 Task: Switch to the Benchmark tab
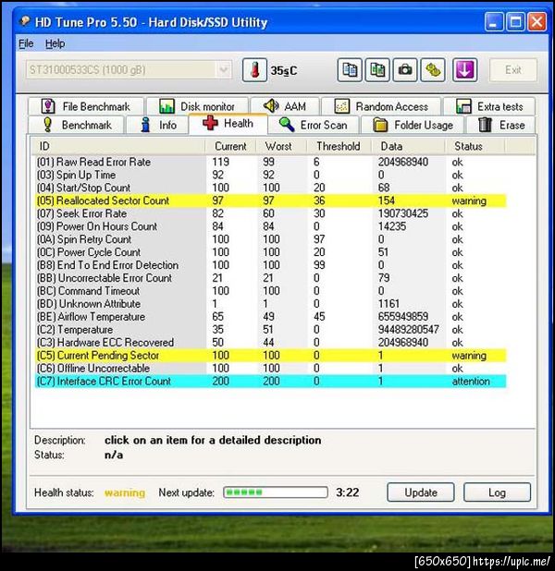pos(76,125)
